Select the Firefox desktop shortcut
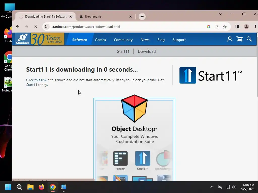The width and height of the screenshot is (258, 193). pyautogui.click(x=8, y=35)
